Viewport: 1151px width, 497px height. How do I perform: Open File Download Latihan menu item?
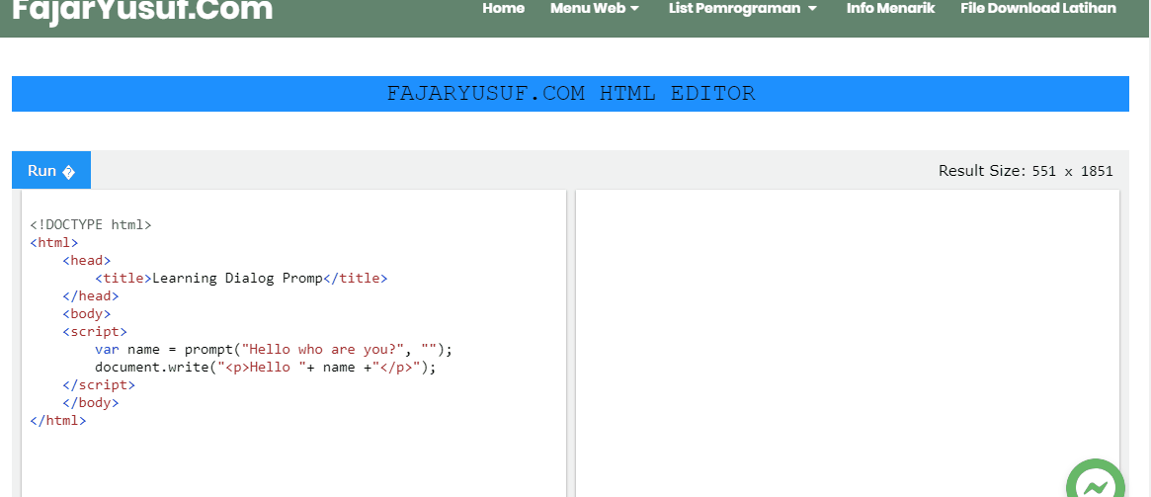[1038, 9]
